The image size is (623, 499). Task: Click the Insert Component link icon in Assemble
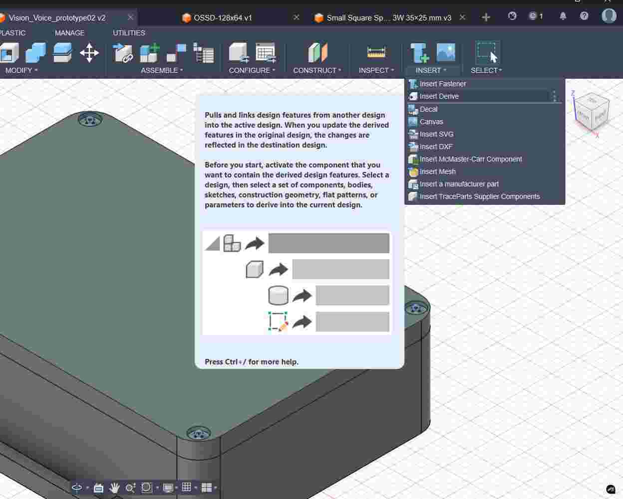pos(123,52)
